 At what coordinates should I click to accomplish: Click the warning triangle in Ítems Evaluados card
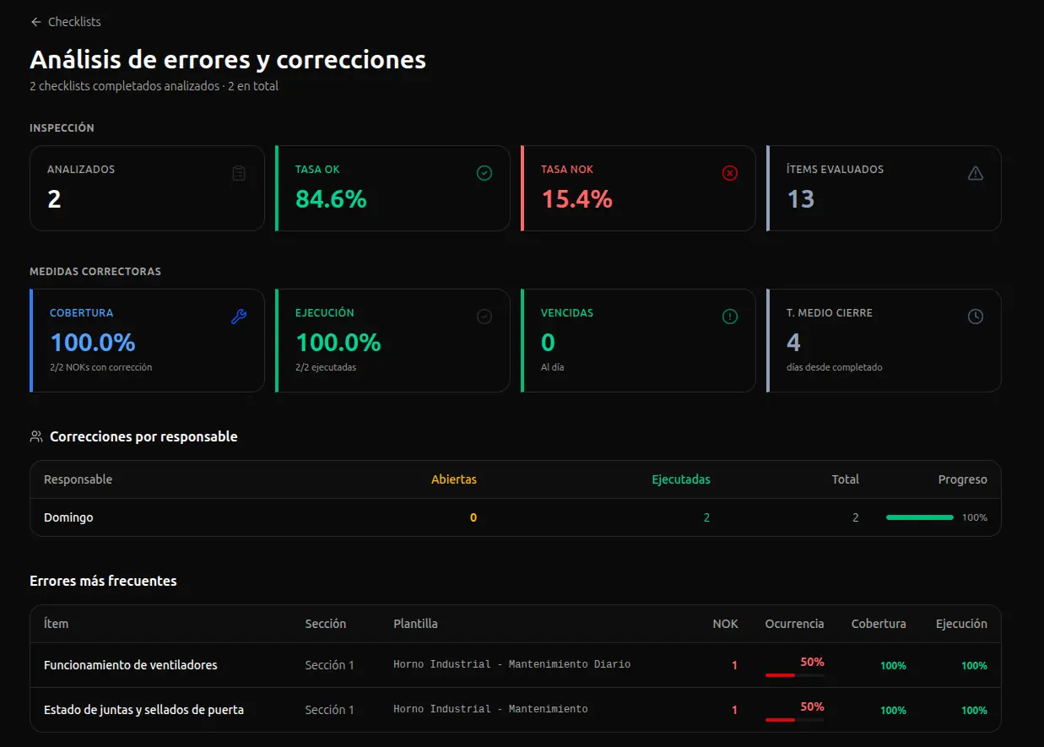click(976, 173)
